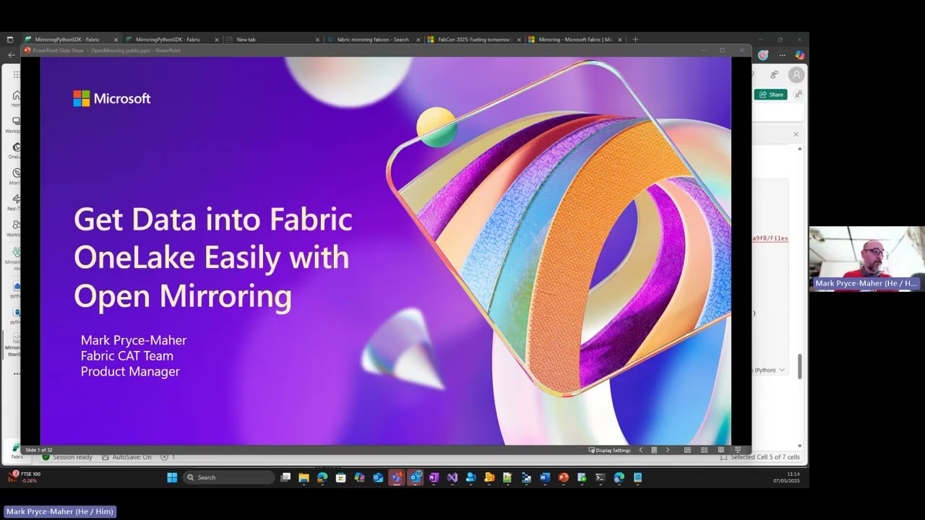The height and width of the screenshot is (520, 925).
Task: Click the a9f8/Files red path text
Action: click(x=770, y=238)
